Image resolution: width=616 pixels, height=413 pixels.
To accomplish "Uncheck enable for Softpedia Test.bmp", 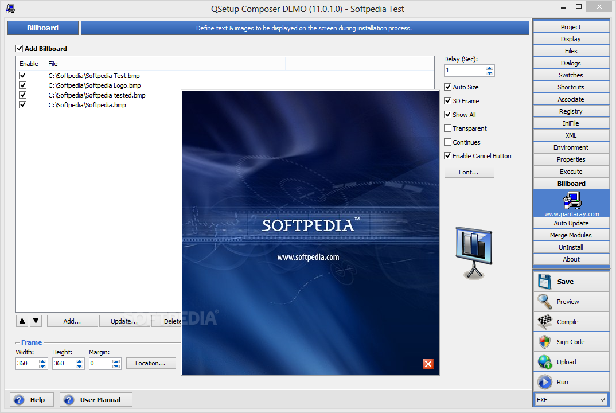I will pos(23,76).
